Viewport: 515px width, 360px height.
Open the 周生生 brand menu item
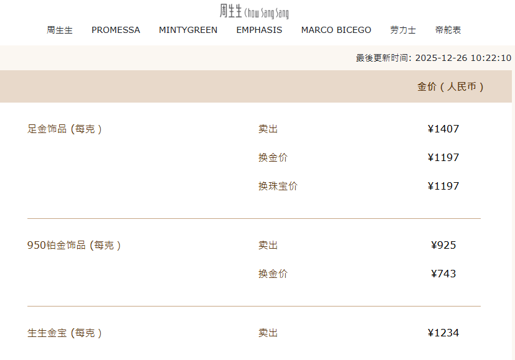click(60, 30)
